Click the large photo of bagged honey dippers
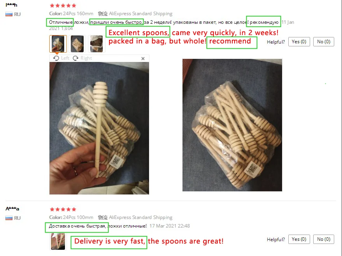Image resolution: width=342 pixels, height=256 pixels. tap(232, 125)
